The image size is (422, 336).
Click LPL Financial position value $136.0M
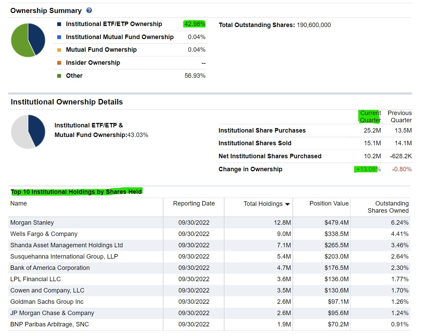coord(337,279)
